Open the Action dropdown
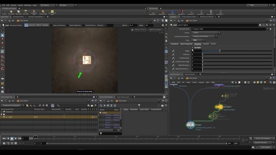 tap(206, 33)
